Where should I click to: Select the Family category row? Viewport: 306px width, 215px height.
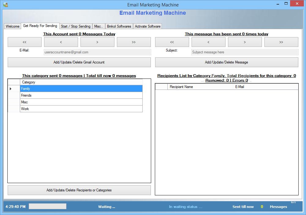click(x=81, y=89)
